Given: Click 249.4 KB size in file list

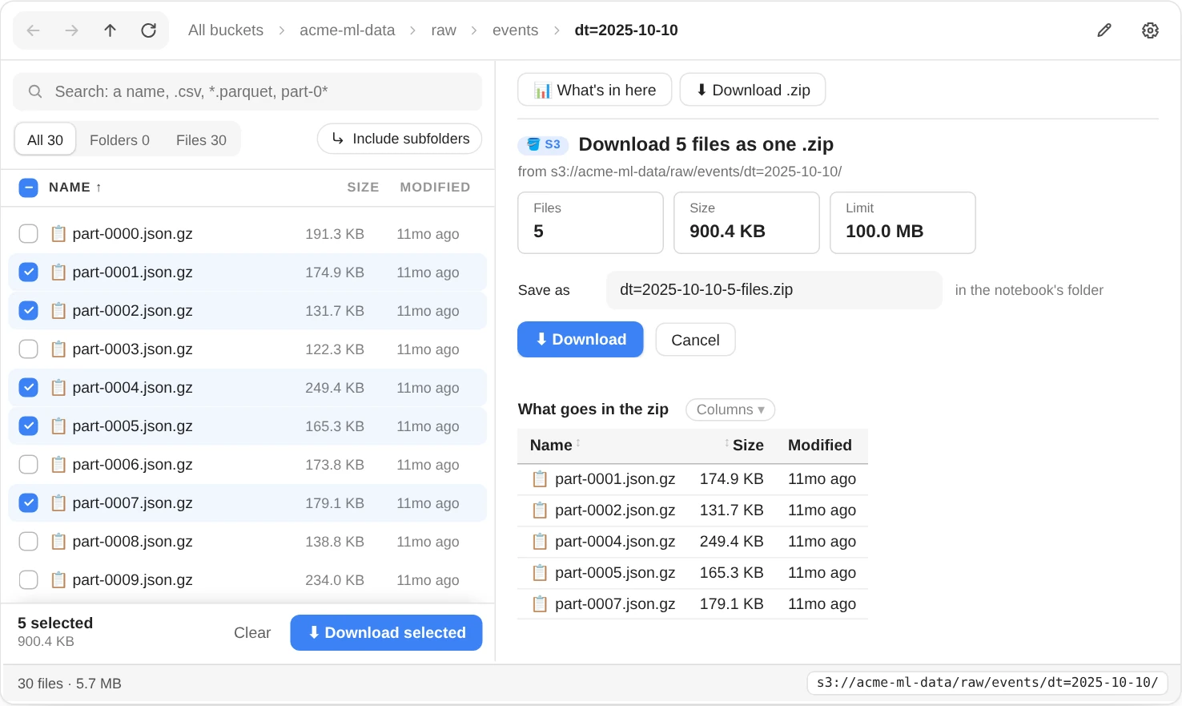Looking at the screenshot, I should coord(335,388).
